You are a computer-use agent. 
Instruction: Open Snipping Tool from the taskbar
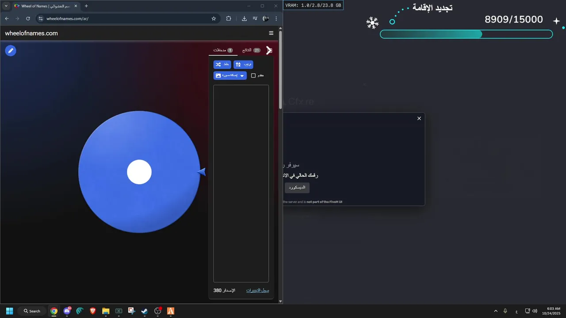[132, 311]
